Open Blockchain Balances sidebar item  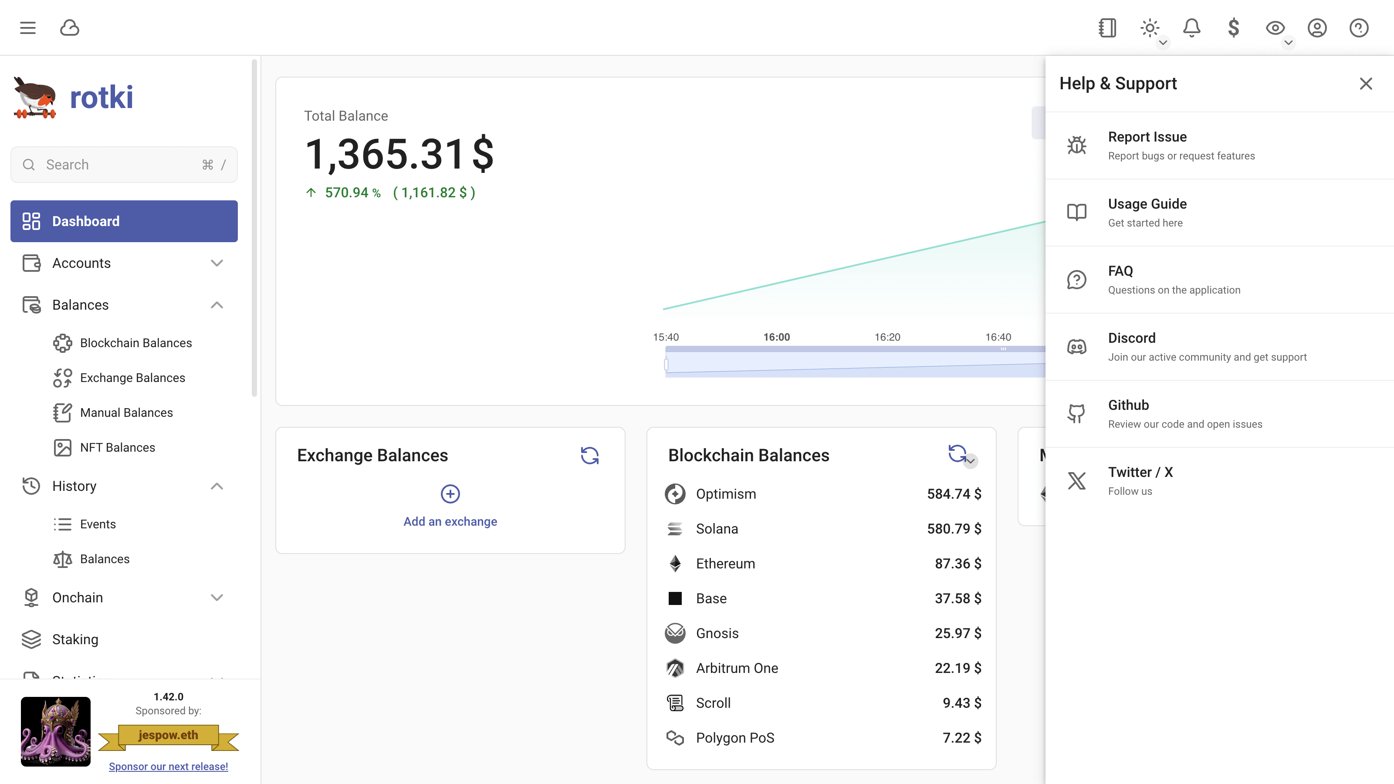[x=136, y=343]
